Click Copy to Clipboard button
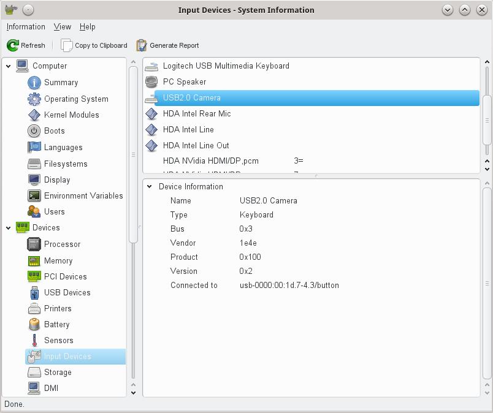This screenshot has width=493, height=413. click(x=94, y=45)
